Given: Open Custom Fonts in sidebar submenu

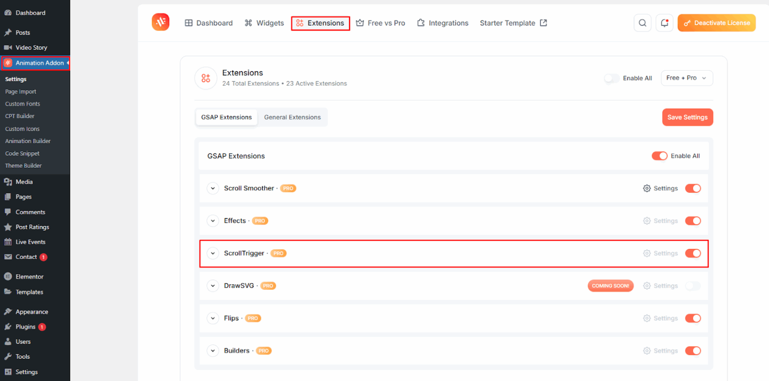Looking at the screenshot, I should pyautogui.click(x=23, y=104).
